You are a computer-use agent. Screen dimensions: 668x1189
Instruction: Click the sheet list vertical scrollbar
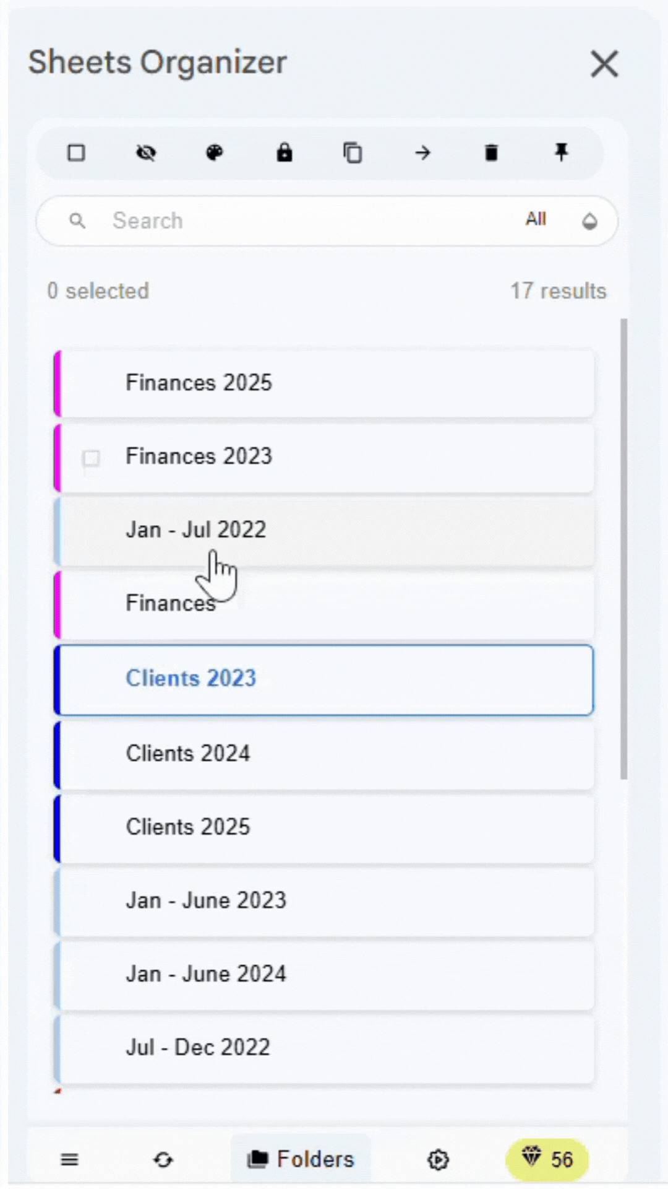(623, 549)
